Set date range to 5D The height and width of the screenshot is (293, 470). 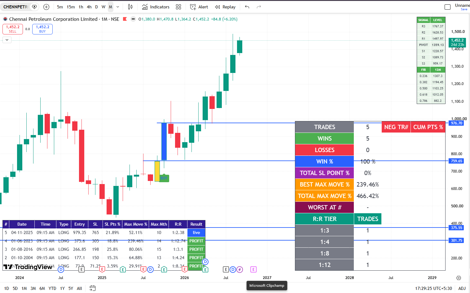coord(15,288)
